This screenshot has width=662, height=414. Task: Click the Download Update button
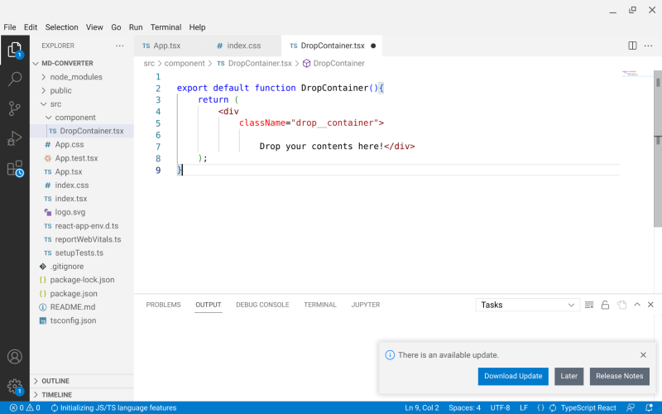pos(513,376)
